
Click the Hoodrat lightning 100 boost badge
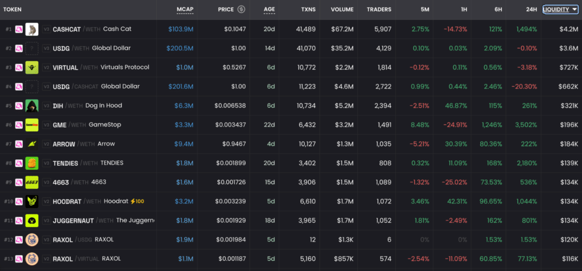tap(136, 201)
